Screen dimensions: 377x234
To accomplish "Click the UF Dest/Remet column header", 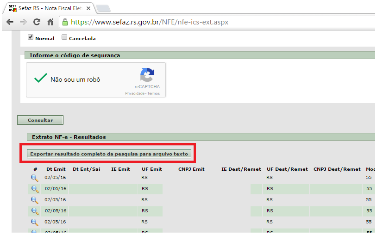I will [287, 169].
